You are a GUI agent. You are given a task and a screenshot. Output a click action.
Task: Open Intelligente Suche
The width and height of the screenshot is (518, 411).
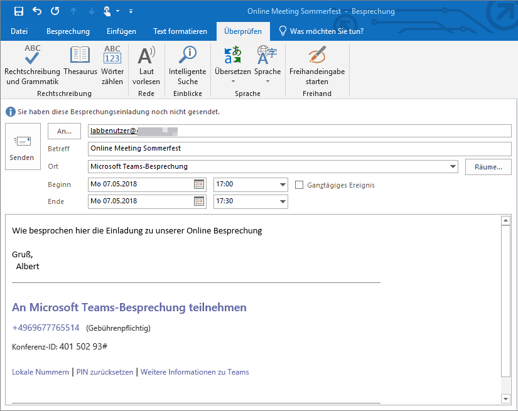pos(188,65)
